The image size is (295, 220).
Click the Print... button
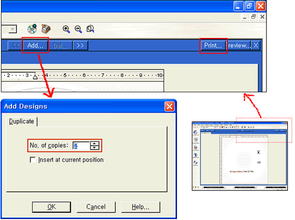point(213,46)
